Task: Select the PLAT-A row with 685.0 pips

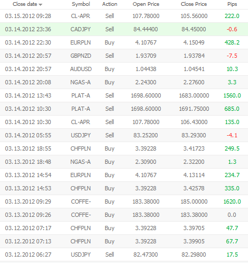Action: (124, 109)
